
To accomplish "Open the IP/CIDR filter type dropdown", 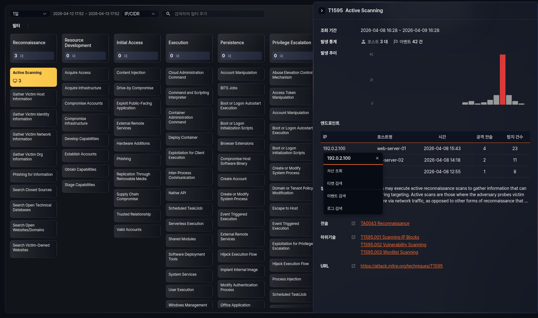I will pyautogui.click(x=140, y=14).
